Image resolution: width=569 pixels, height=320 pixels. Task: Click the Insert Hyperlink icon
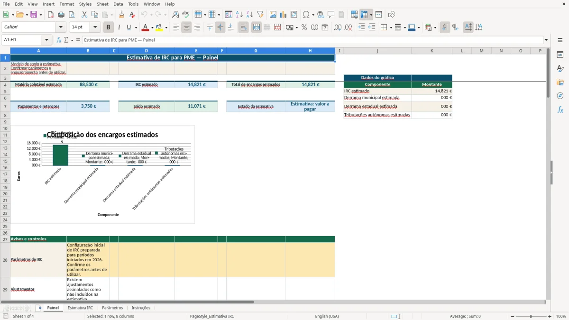321,15
